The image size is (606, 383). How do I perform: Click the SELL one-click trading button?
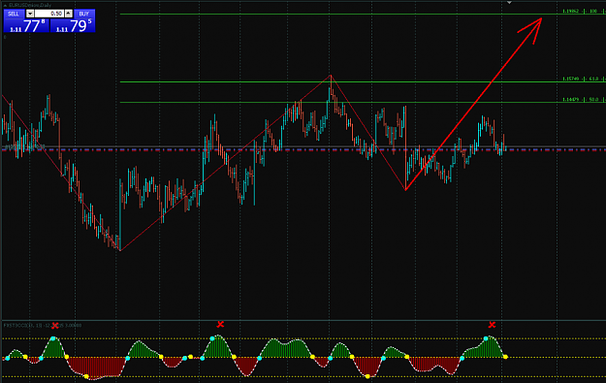14,14
